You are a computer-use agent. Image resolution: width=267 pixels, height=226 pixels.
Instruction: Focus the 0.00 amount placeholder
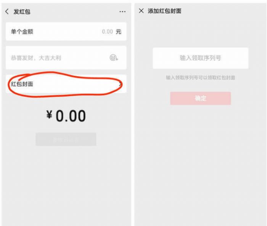107,32
